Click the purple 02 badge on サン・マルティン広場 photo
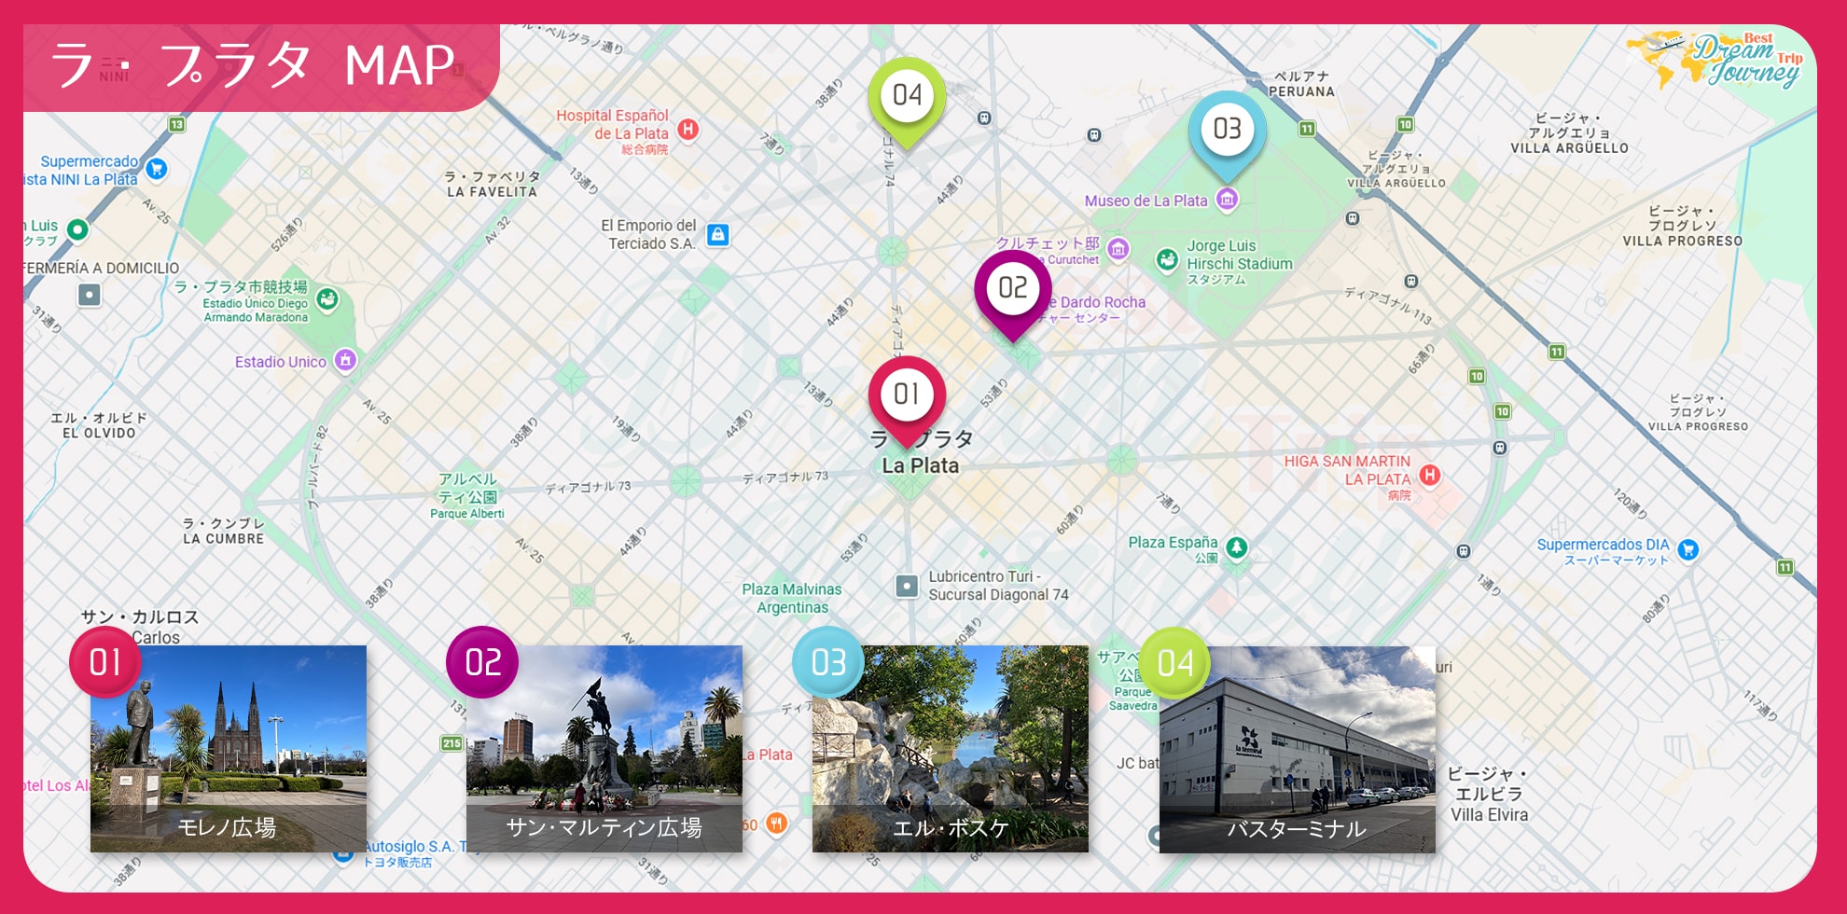Viewport: 1847px width, 914px height. click(482, 662)
